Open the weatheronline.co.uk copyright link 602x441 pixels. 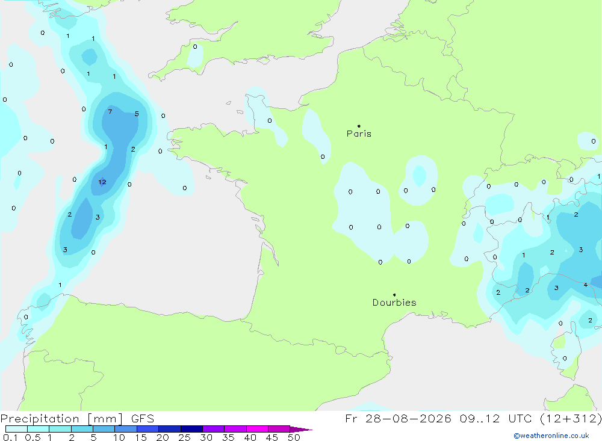tap(551, 436)
